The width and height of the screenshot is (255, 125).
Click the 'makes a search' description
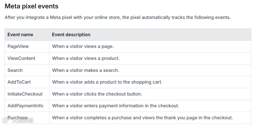[x=86, y=70]
